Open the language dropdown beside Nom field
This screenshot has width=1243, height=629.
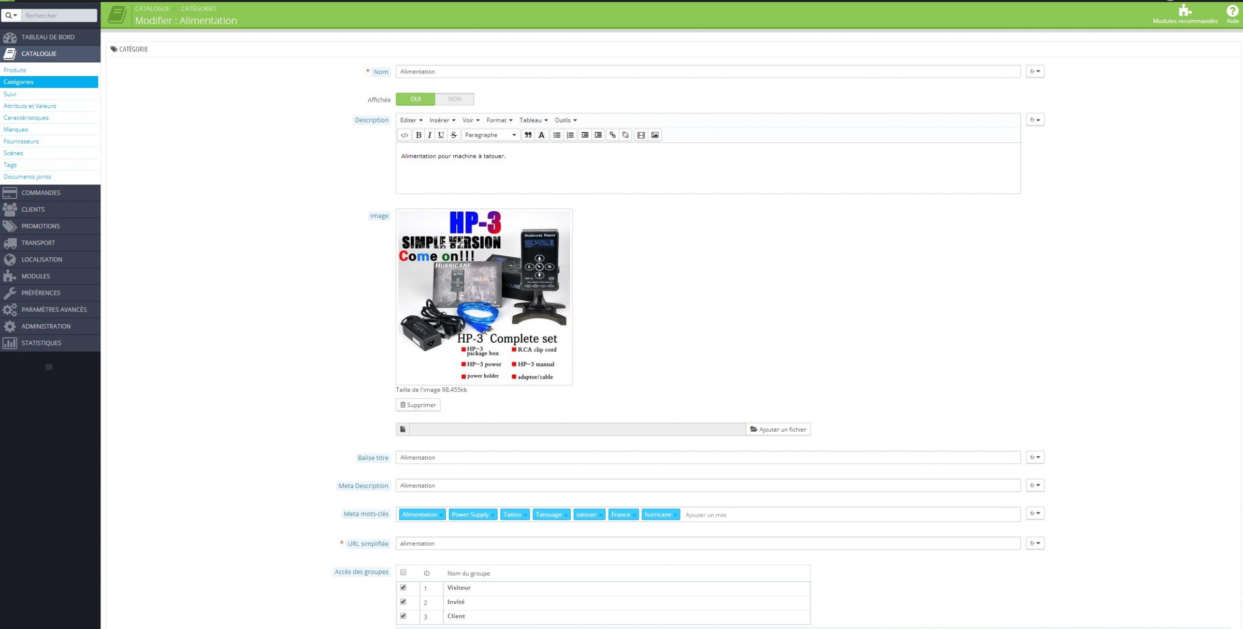[x=1034, y=71]
